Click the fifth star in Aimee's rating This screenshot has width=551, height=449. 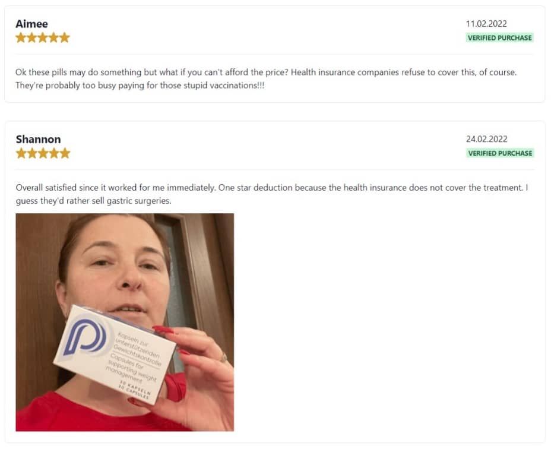tap(65, 37)
